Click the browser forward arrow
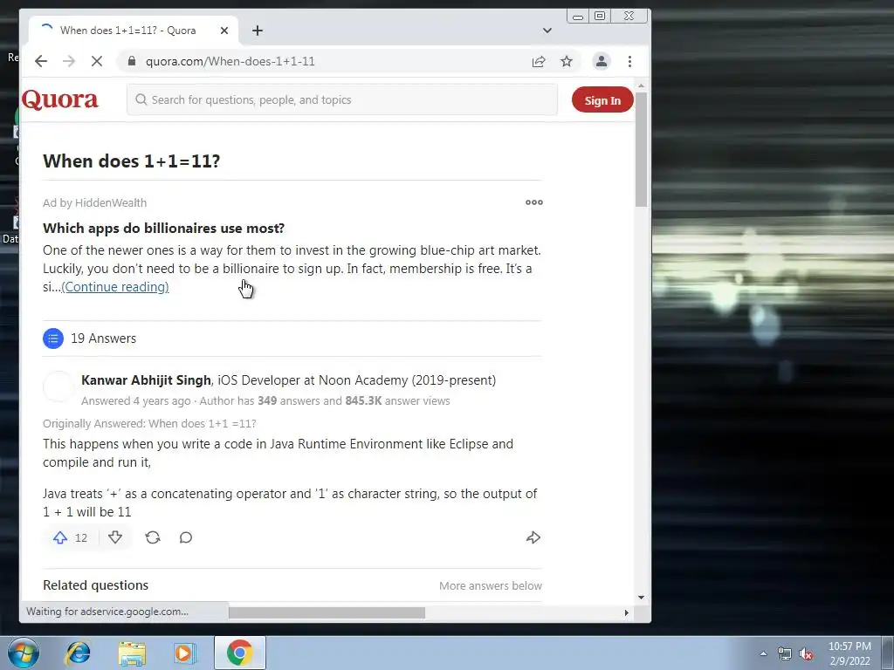Screen dimensions: 894x670 coord(68,61)
